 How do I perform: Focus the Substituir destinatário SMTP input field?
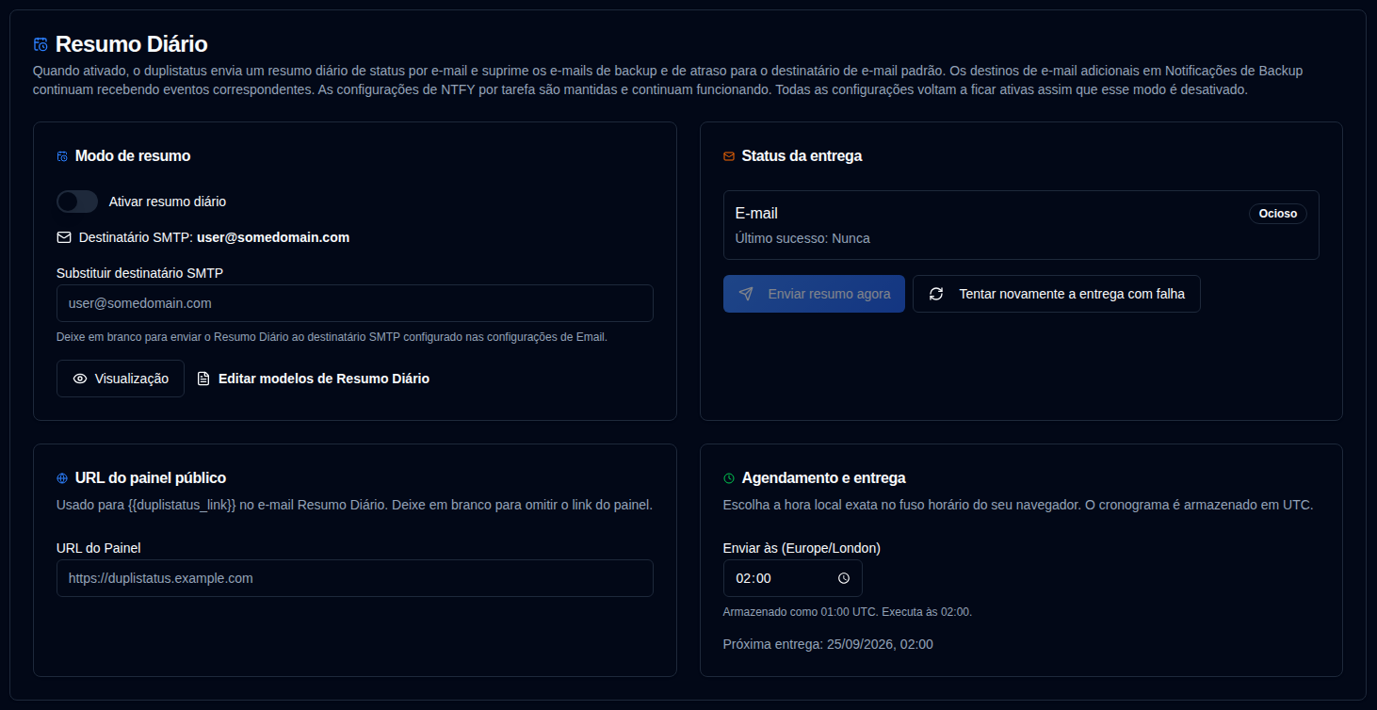click(x=355, y=303)
